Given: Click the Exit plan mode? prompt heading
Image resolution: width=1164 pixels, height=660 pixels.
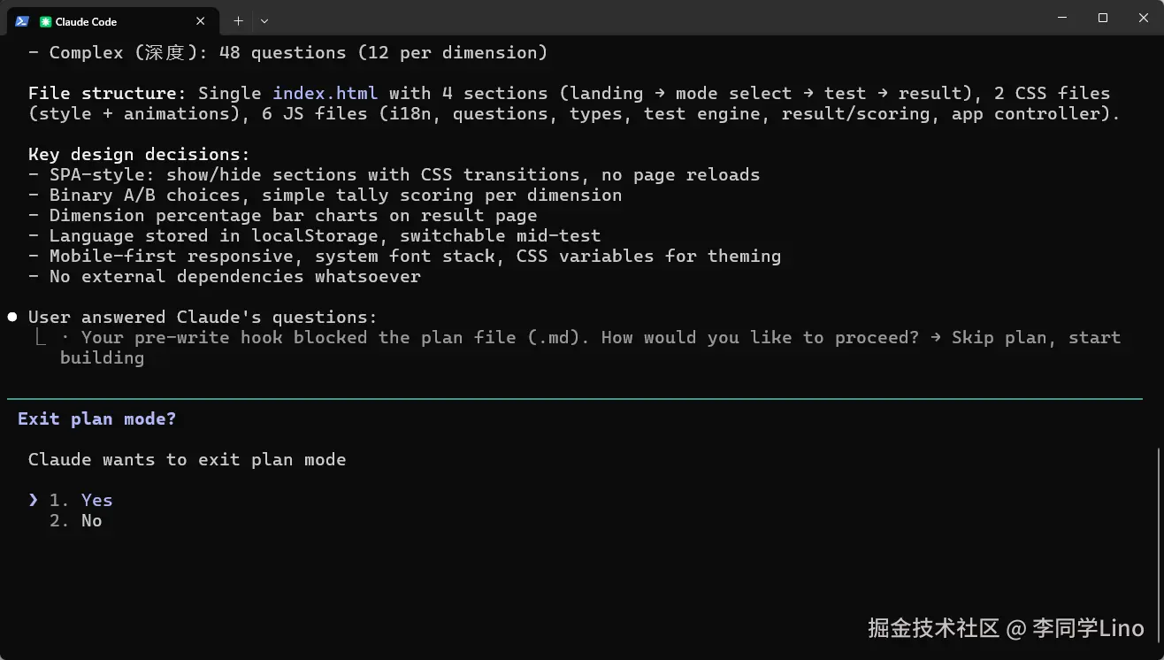Looking at the screenshot, I should pyautogui.click(x=96, y=418).
